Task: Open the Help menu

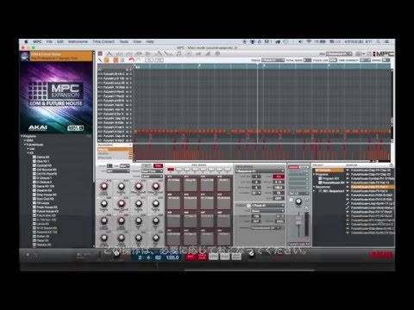Action: pyautogui.click(x=150, y=41)
